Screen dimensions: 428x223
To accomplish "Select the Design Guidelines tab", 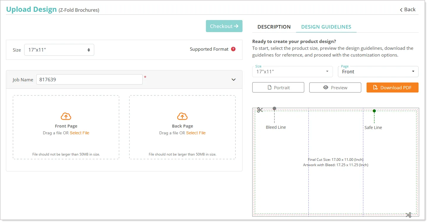I will coord(326,27).
